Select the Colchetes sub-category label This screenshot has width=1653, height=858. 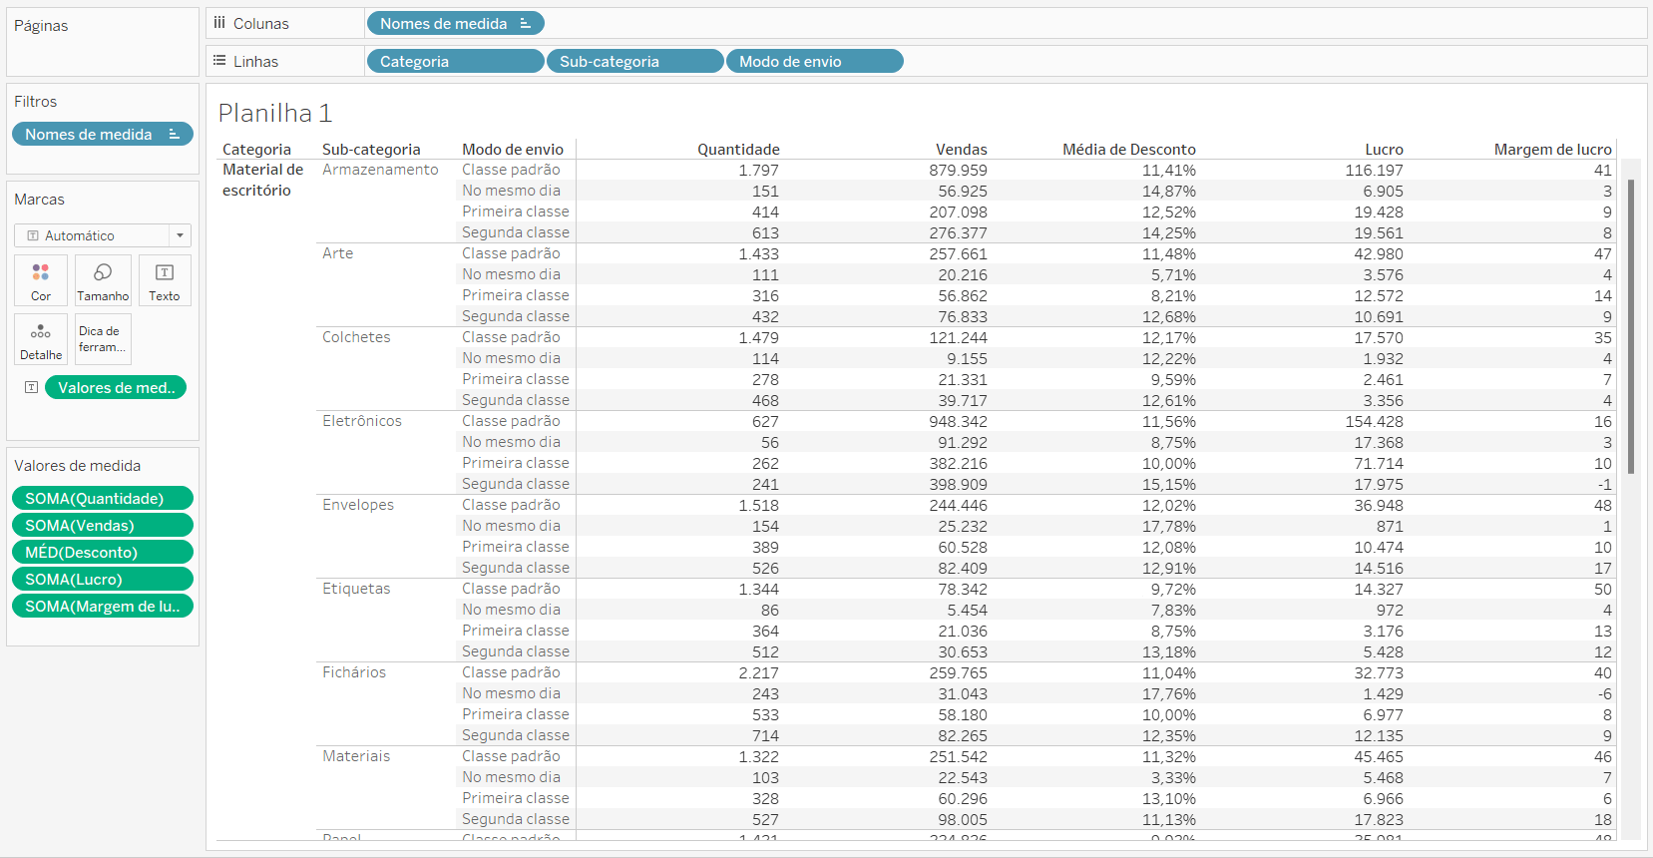point(356,337)
